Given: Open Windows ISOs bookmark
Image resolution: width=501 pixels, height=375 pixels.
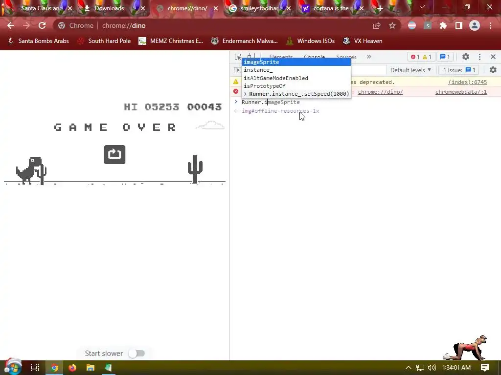Looking at the screenshot, I should coord(311,41).
